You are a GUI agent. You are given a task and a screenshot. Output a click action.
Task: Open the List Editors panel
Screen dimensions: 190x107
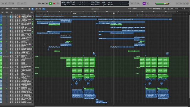(177, 4)
